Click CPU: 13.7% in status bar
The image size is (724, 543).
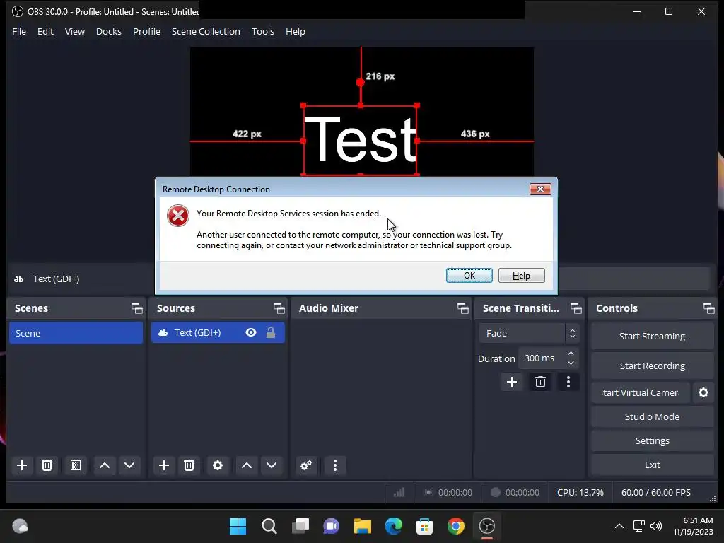[580, 493]
